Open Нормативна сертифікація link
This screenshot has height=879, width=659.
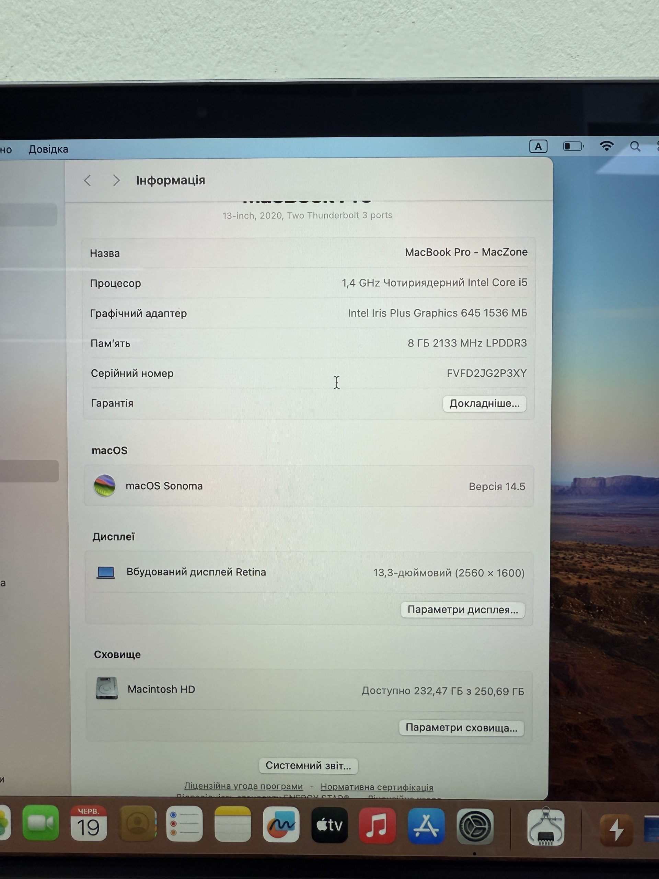point(377,787)
